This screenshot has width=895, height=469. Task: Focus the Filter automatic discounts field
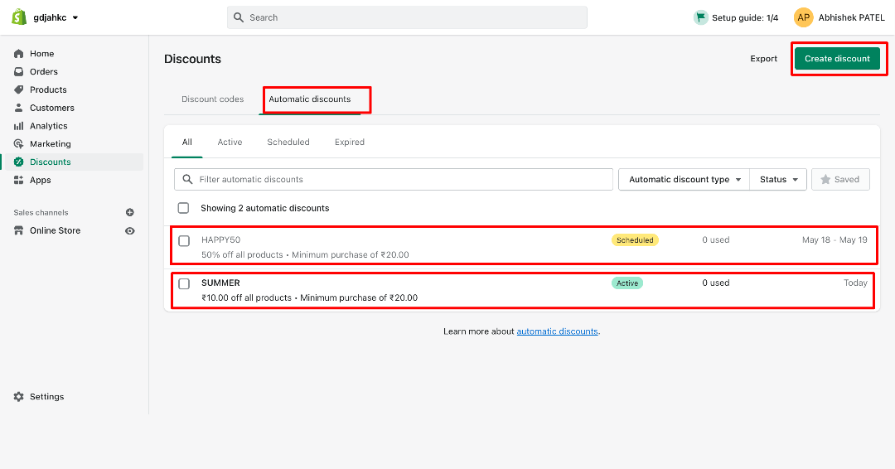coord(394,179)
